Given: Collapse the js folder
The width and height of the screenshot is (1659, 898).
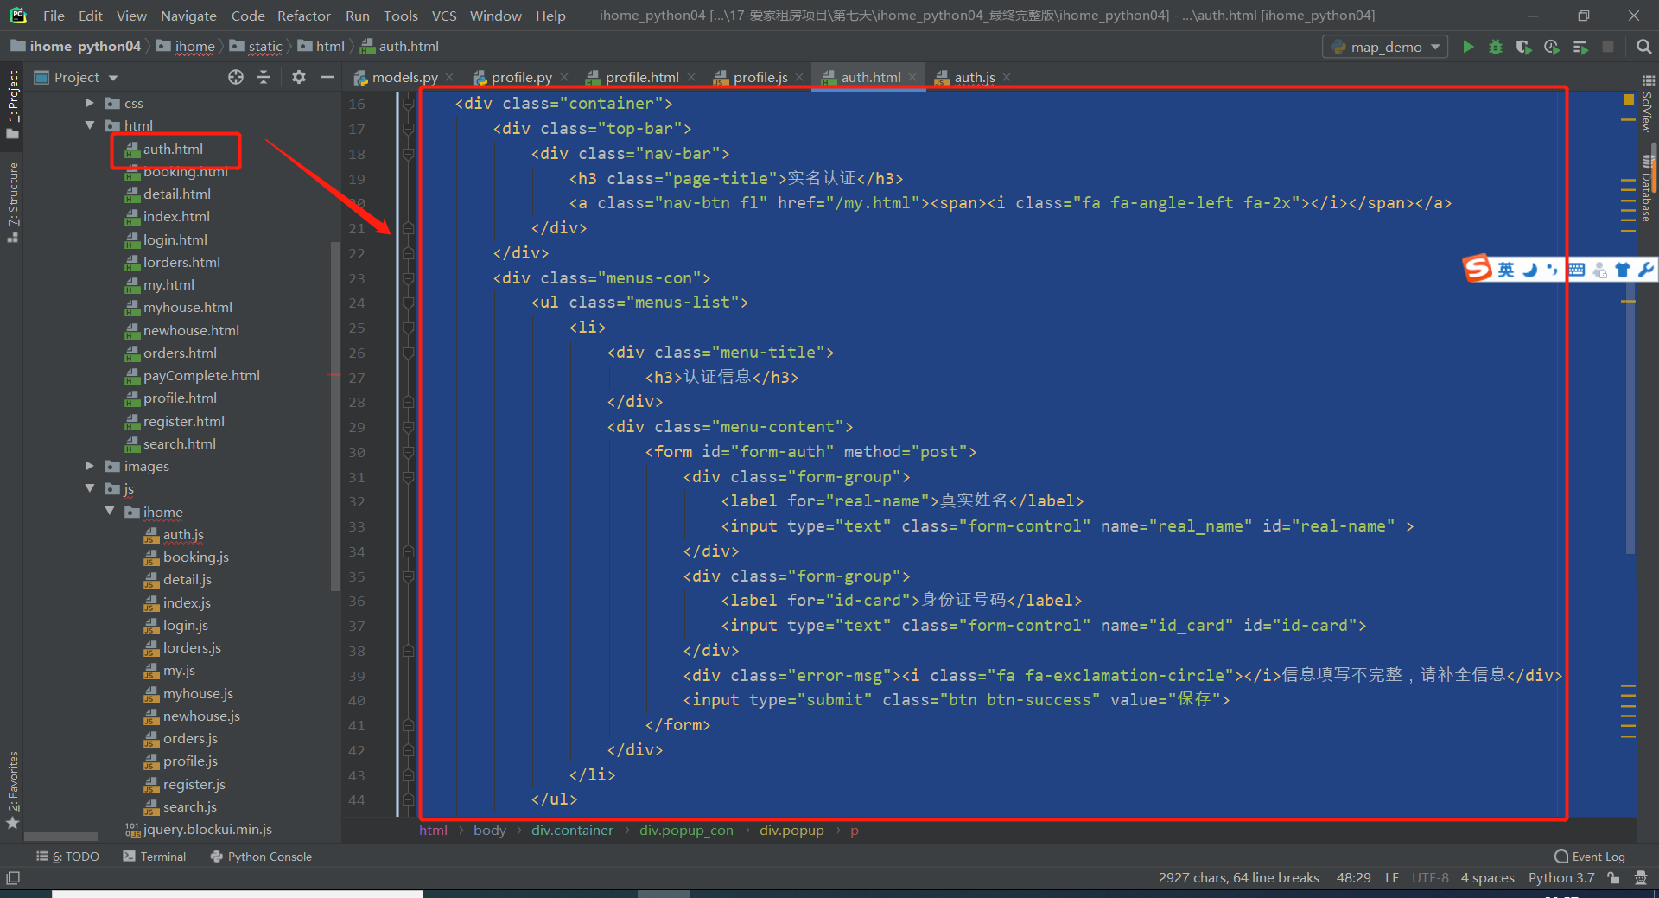Looking at the screenshot, I should (x=89, y=488).
